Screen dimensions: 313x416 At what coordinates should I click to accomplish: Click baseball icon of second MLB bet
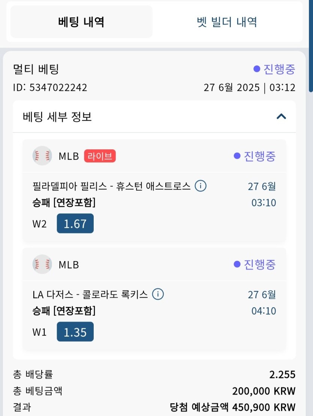pos(42,264)
